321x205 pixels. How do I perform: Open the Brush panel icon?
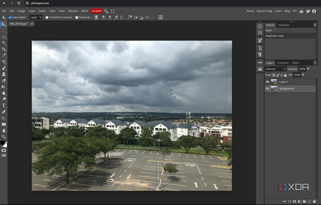click(260, 40)
